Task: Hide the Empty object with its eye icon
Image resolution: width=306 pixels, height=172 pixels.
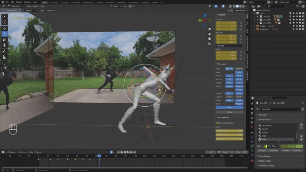Action: tap(297, 26)
